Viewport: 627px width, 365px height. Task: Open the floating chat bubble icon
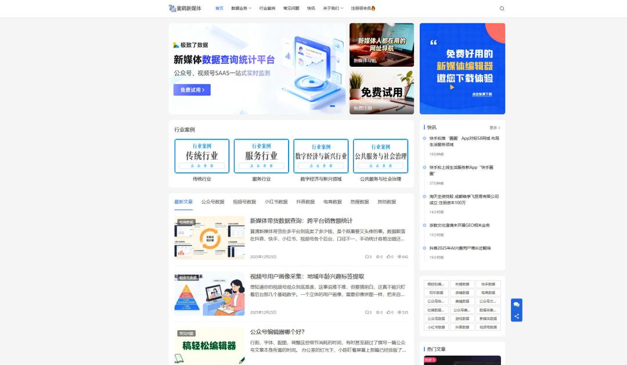pyautogui.click(x=516, y=304)
